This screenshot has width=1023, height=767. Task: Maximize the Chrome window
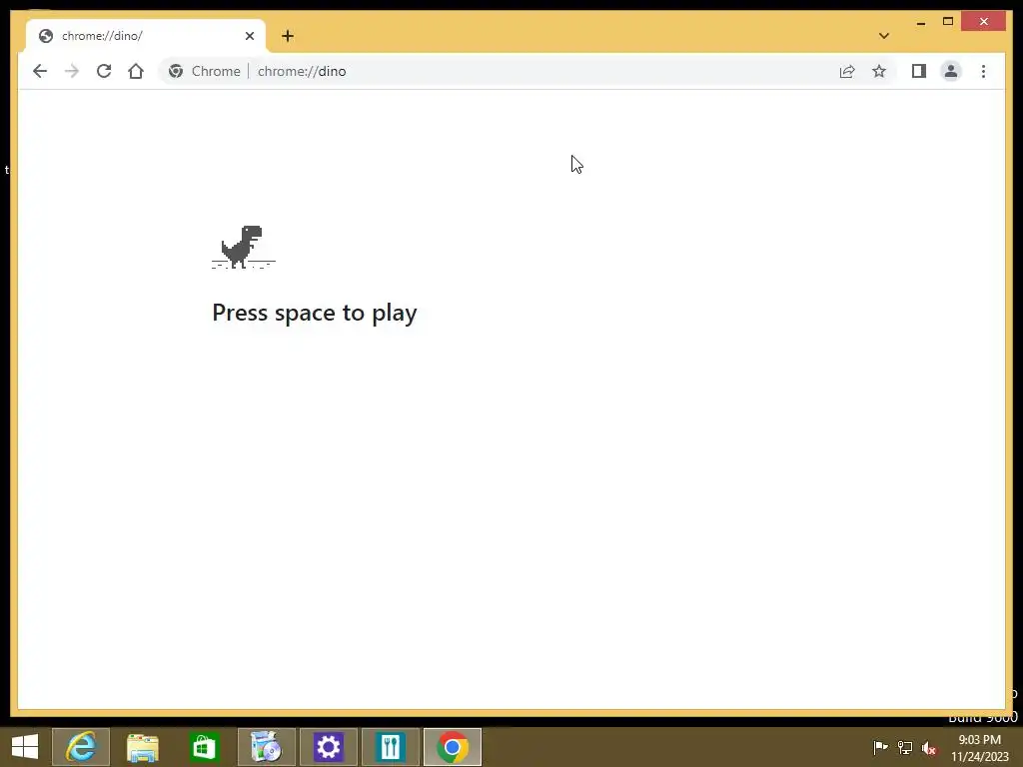tap(947, 22)
